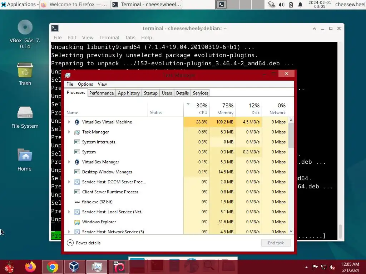Screen dimensions: 366x274
Task: Click the End task button
Action: [x=276, y=243]
